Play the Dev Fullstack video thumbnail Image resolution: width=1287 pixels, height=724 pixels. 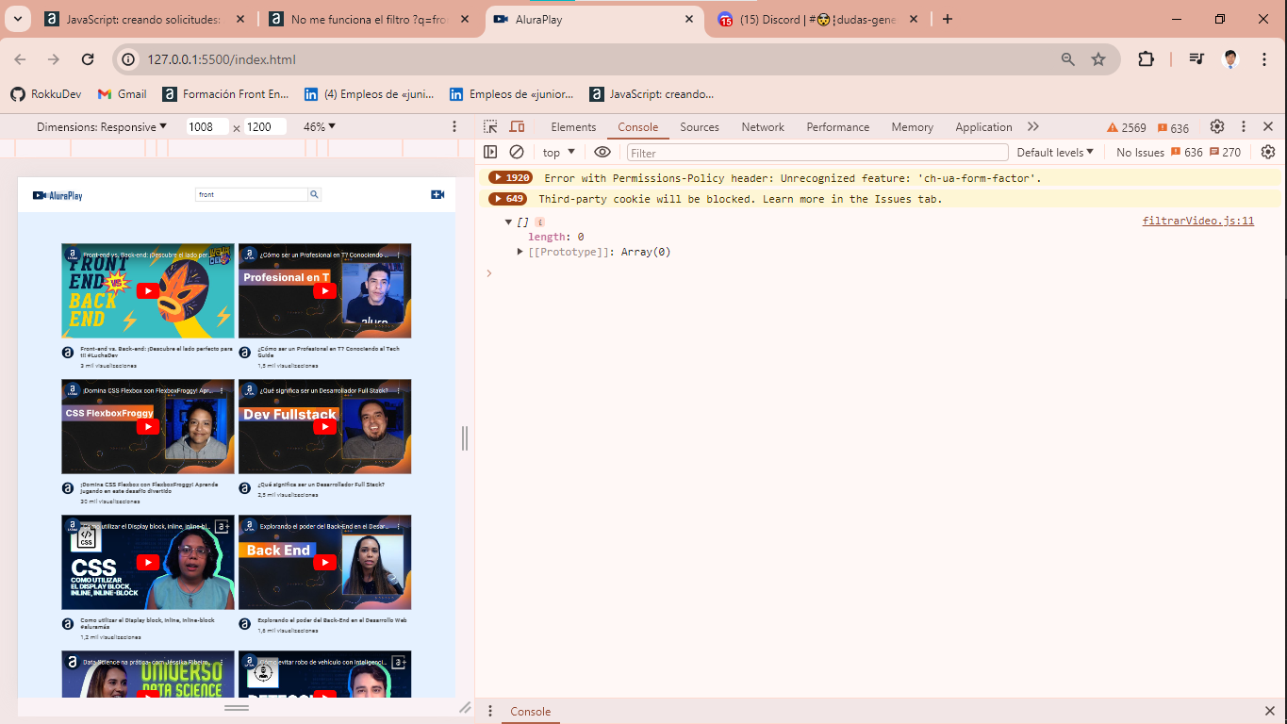[324, 427]
